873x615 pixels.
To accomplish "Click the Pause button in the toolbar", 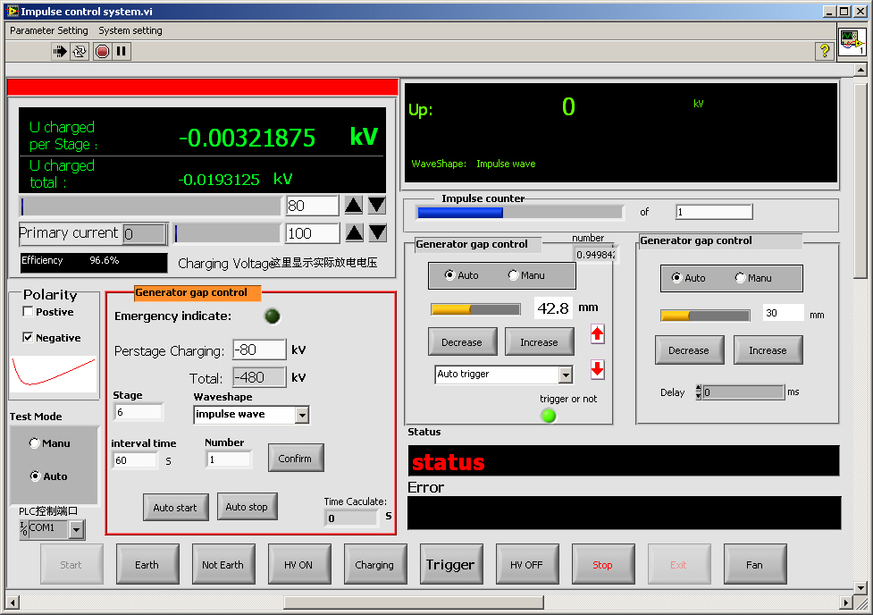I will tap(122, 52).
